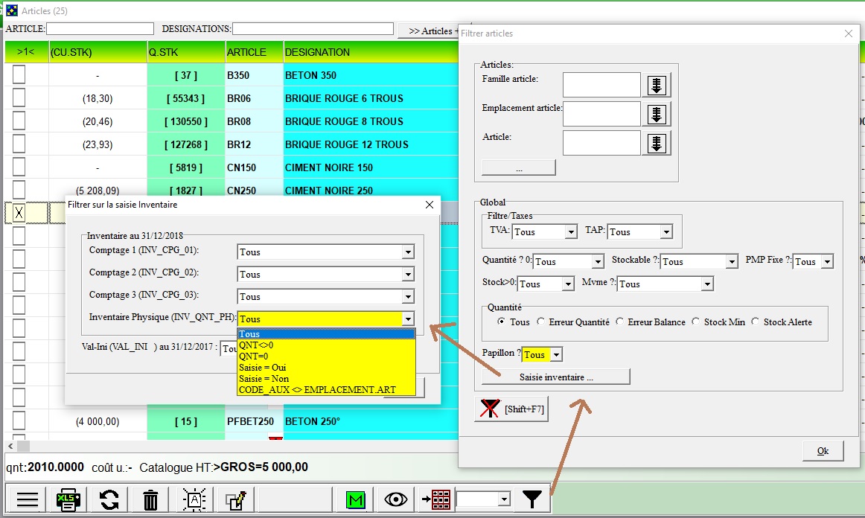Screen dimensions: 865x518
Task: Choose 'Tous' in dropdown list
Action: click(326, 333)
